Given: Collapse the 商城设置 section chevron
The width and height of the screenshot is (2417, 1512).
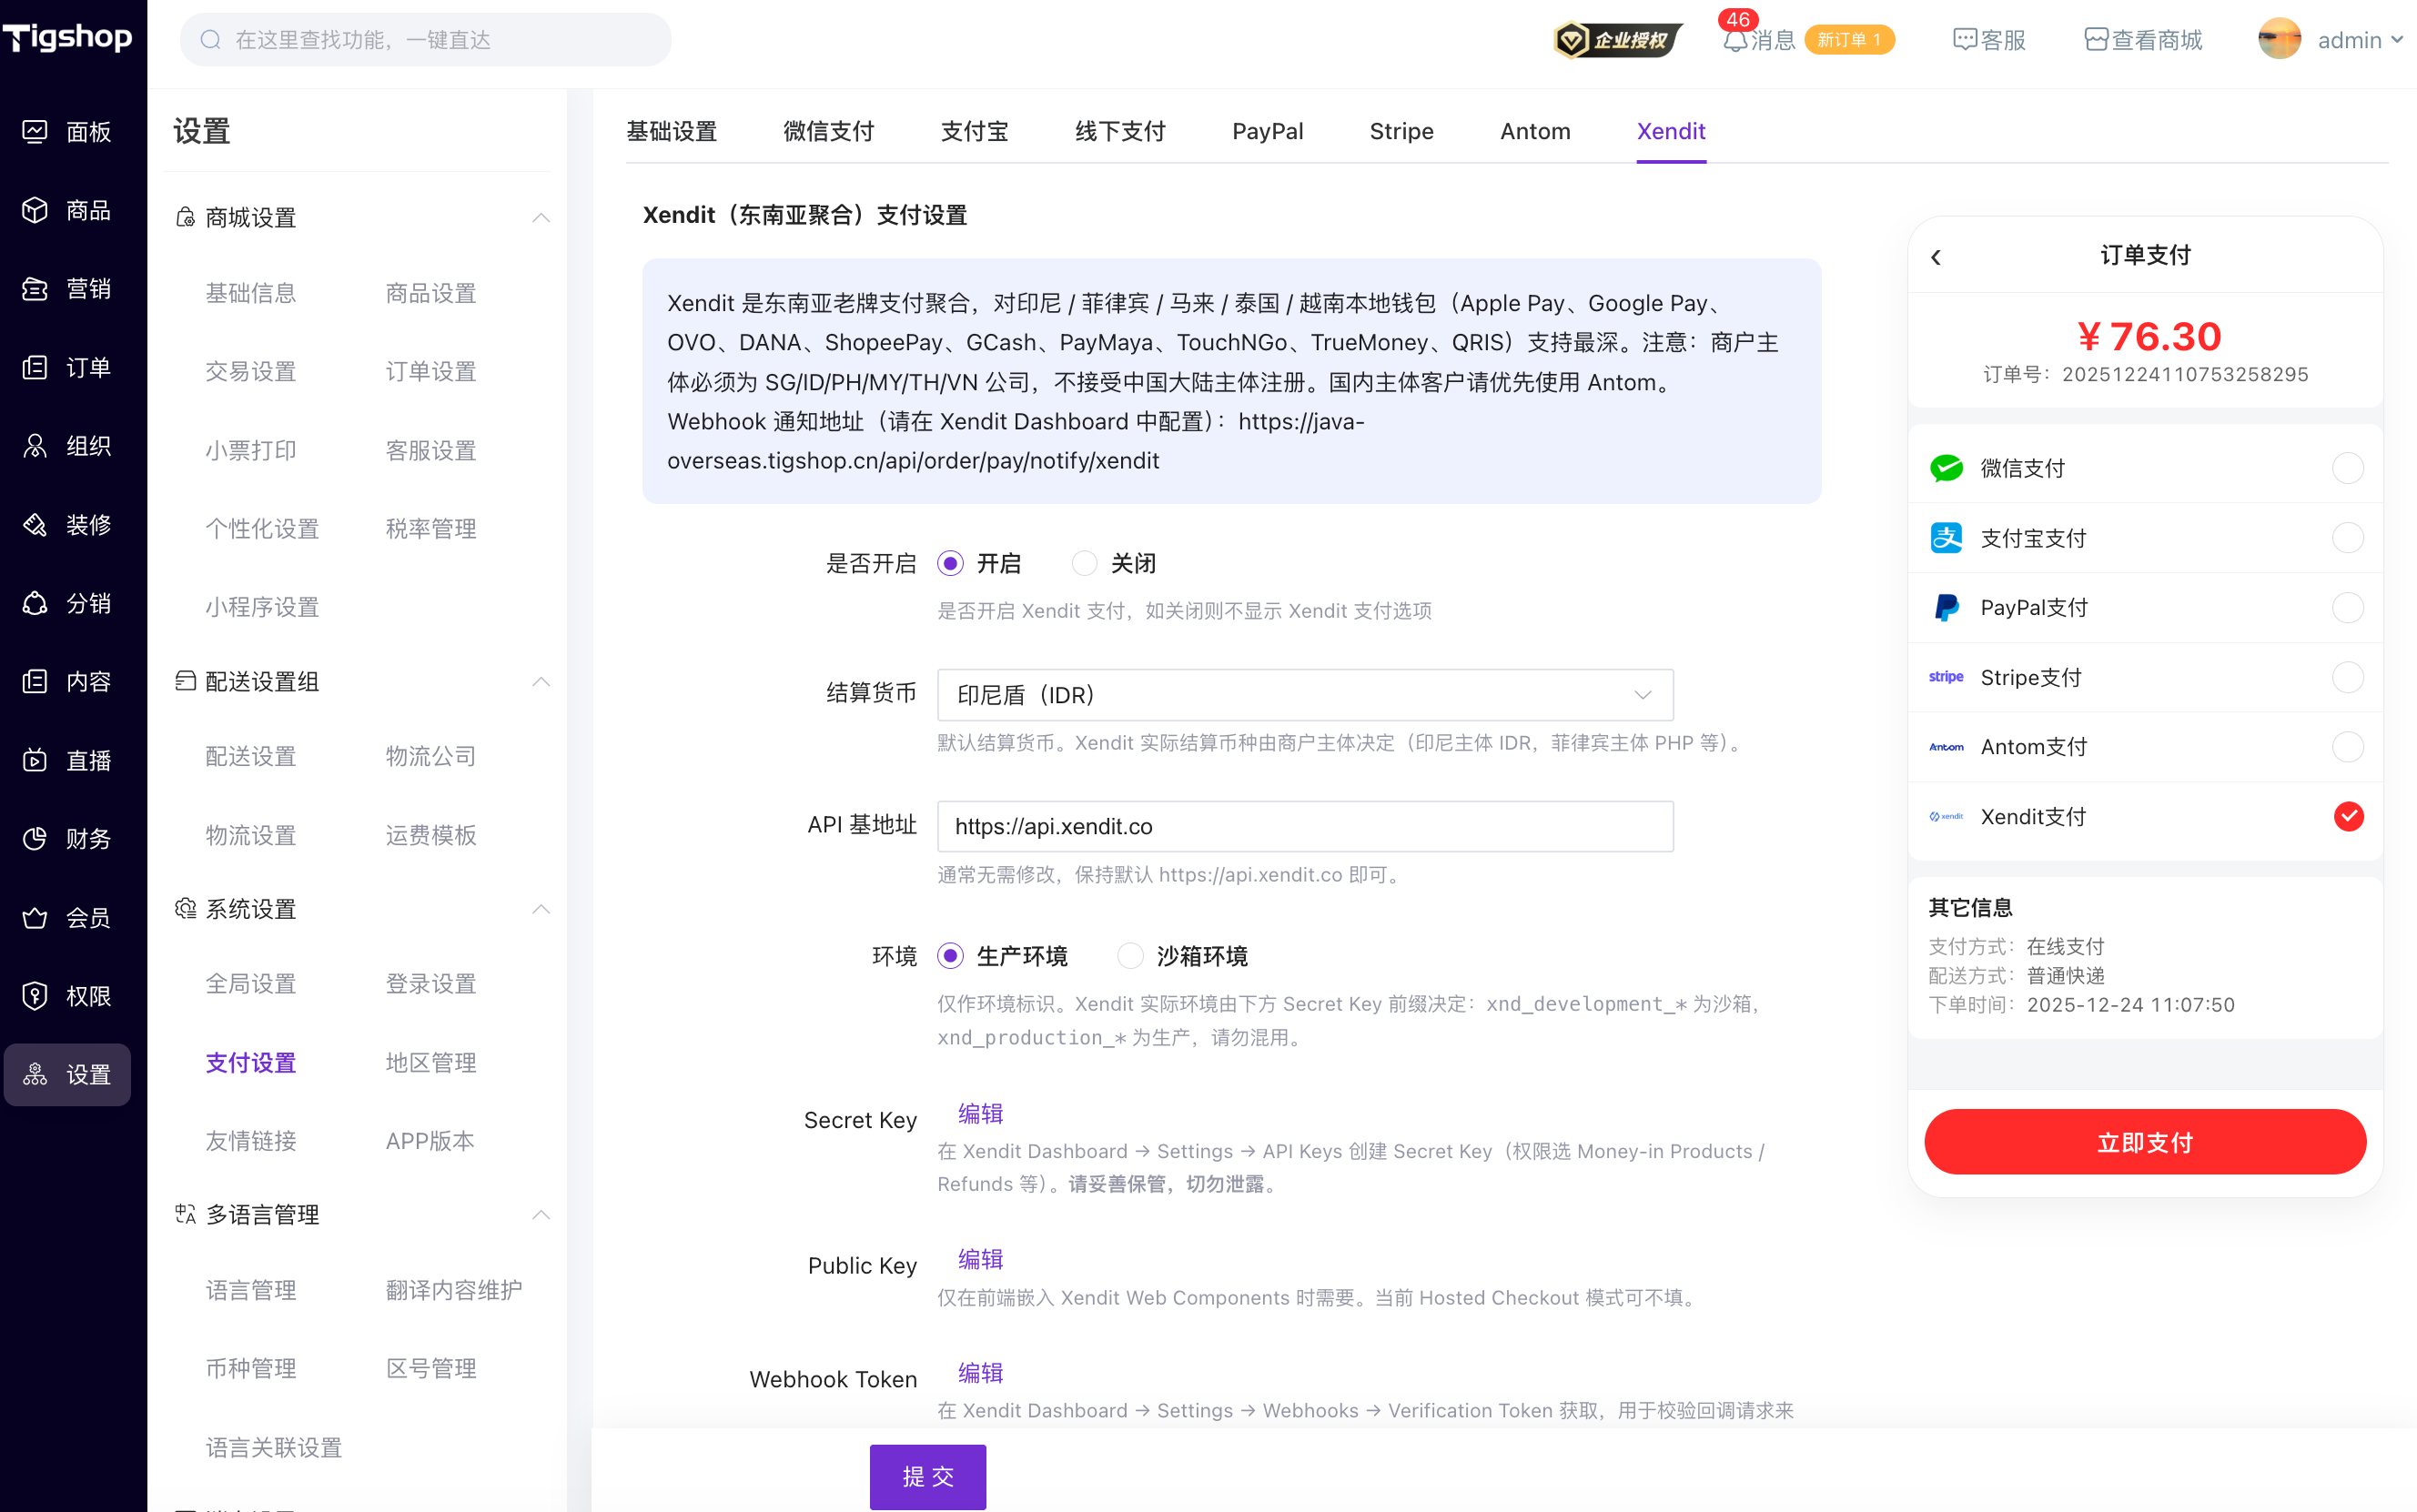Looking at the screenshot, I should (541, 218).
